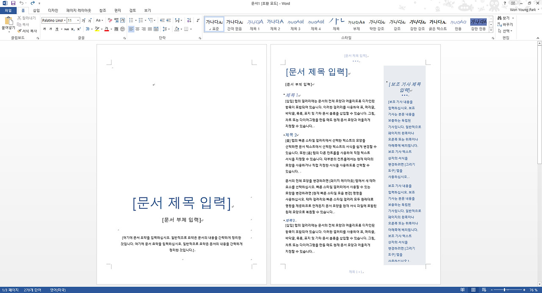
Task: Sort paragraphs with the sort icon
Action: [x=189, y=20]
